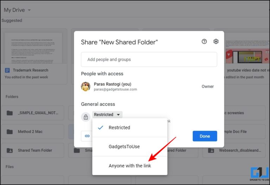The image size is (270, 185).
Task: Open the Websearch_disableand... folder
Action: (234, 151)
